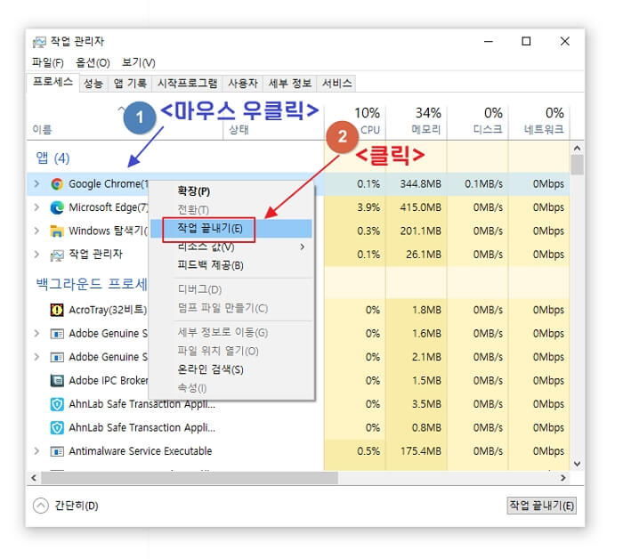Viewport: 623px width, 559px height.
Task: Expand the second Adobe Genuine S entry
Action: tap(36, 357)
